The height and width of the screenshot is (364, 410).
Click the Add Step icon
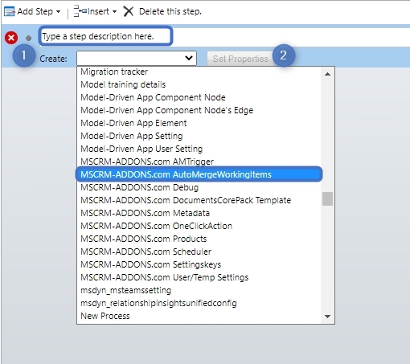pyautogui.click(x=10, y=12)
